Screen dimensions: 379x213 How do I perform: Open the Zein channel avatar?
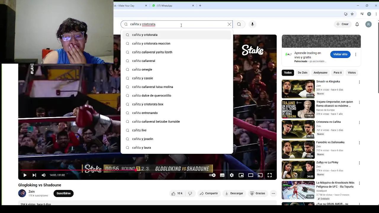(22, 193)
